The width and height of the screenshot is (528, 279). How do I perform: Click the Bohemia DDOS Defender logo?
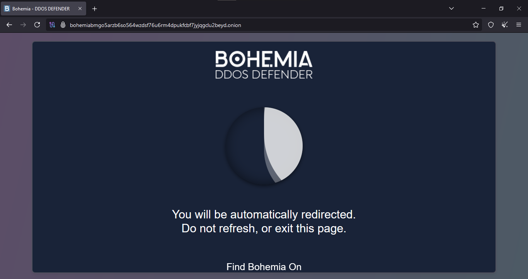(264, 64)
